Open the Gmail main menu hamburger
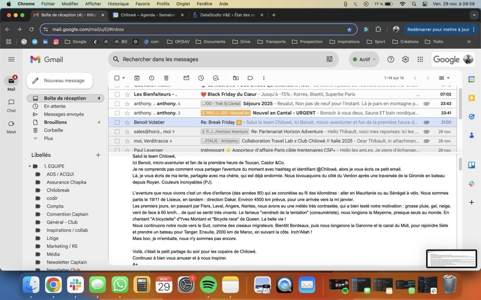The image size is (481, 300). tap(11, 59)
